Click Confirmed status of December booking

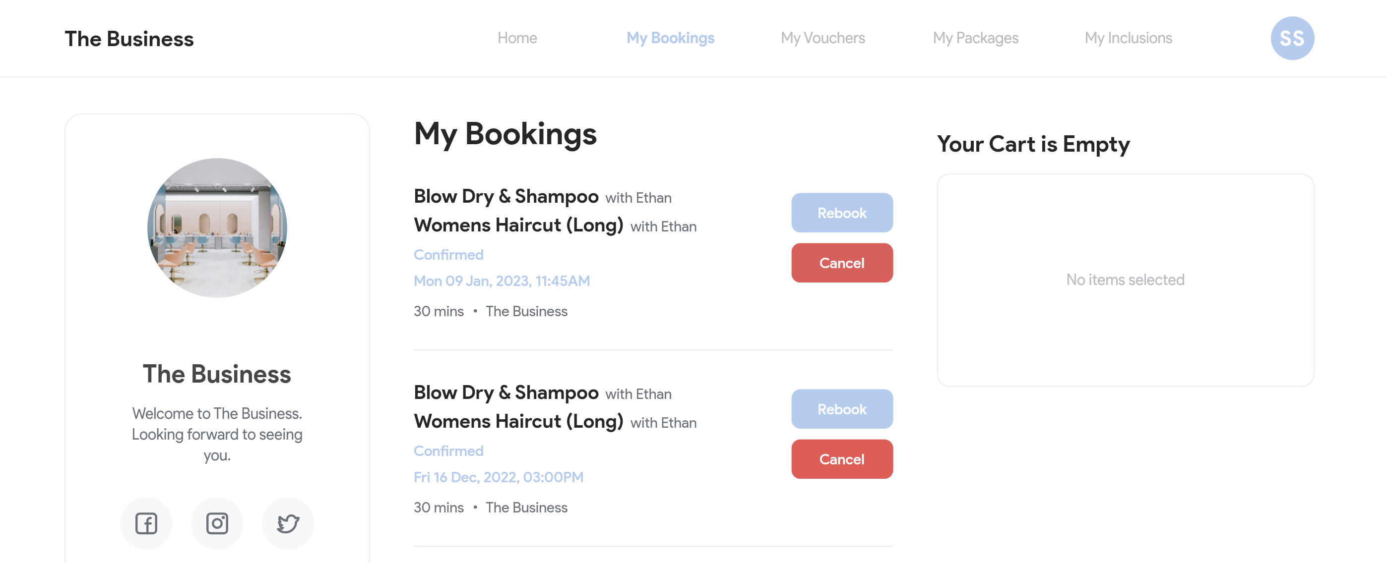[449, 450]
